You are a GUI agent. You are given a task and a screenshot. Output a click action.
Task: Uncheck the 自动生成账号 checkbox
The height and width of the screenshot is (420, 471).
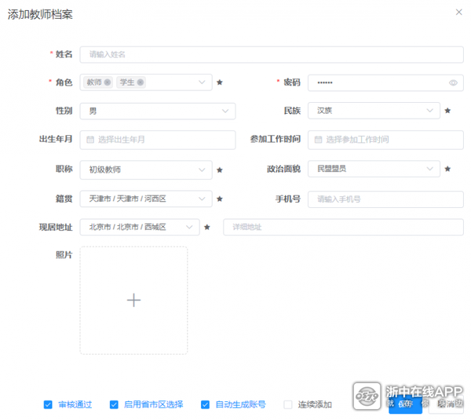click(206, 405)
